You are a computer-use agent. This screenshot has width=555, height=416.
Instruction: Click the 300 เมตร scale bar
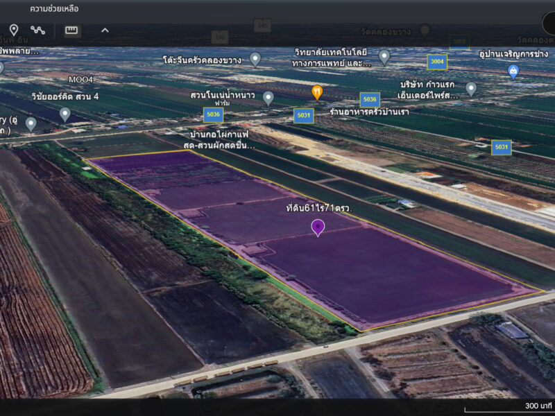point(510,408)
